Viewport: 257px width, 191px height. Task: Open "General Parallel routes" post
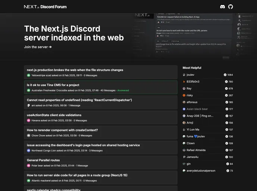43,160
